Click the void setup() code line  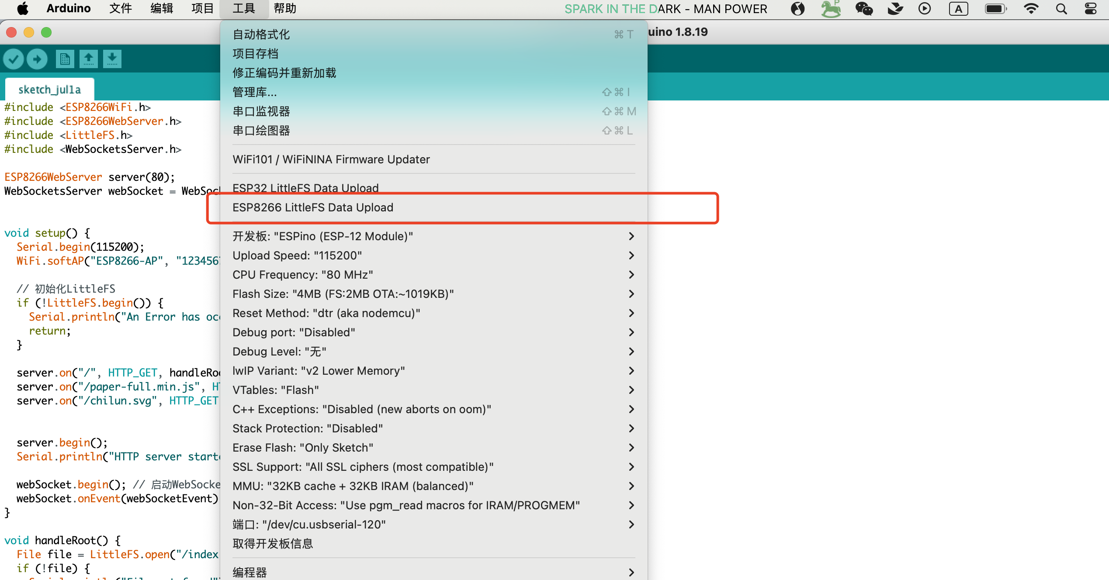pyautogui.click(x=47, y=233)
